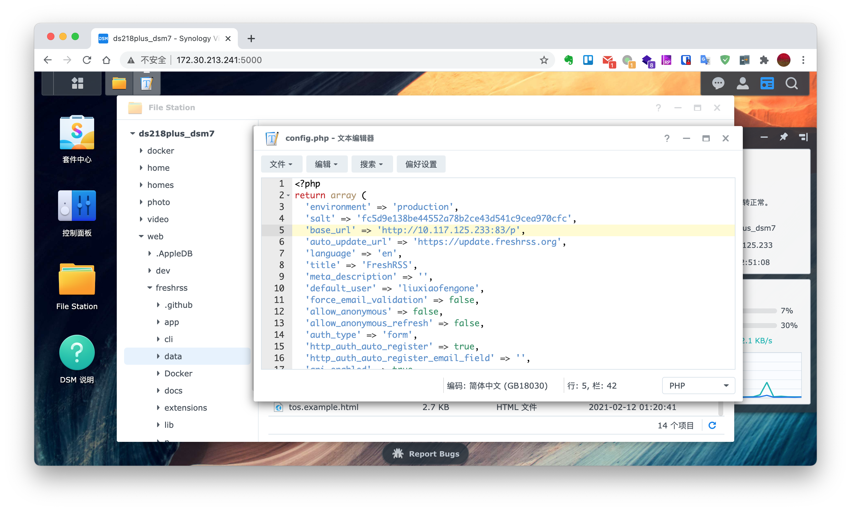Select the cli folder in tree
The height and width of the screenshot is (511, 851).
tap(168, 339)
